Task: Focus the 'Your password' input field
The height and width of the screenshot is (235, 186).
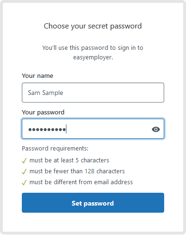Action: pyautogui.click(x=93, y=129)
